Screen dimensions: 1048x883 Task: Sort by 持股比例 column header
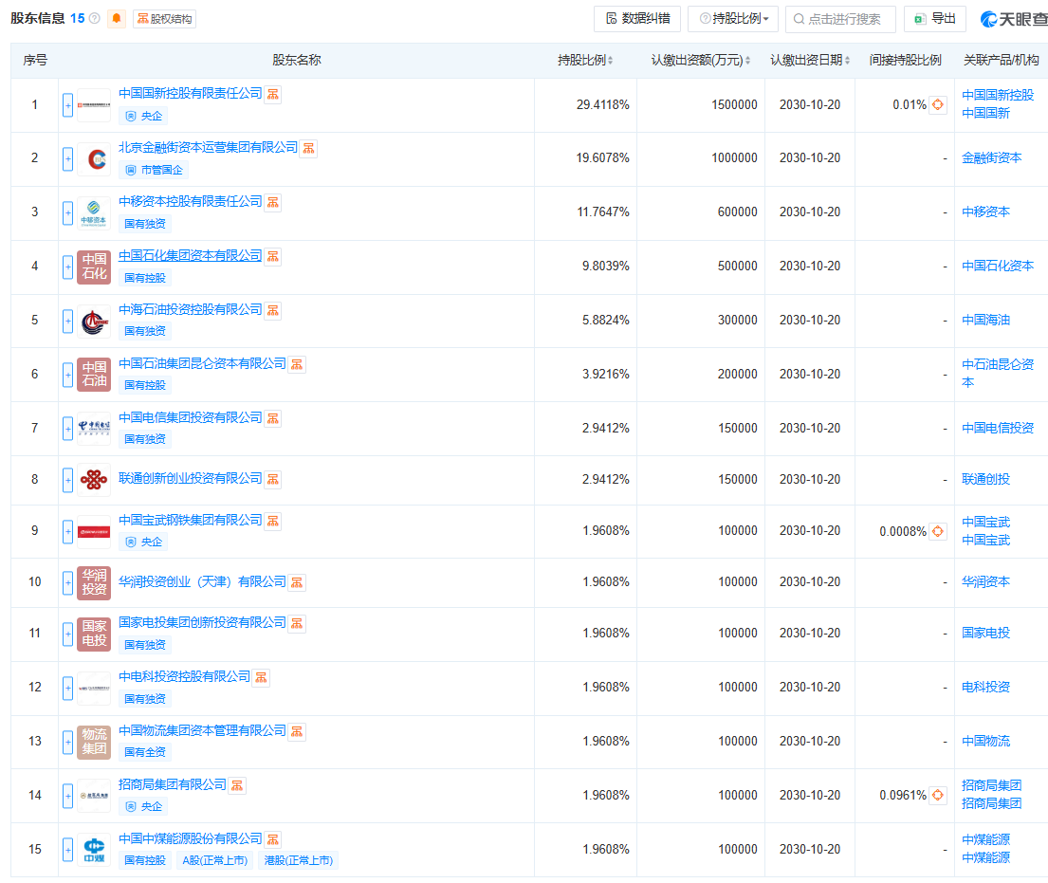pos(584,60)
